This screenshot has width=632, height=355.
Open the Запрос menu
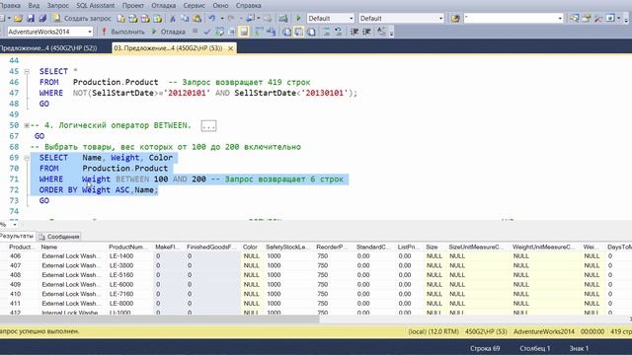[58, 6]
